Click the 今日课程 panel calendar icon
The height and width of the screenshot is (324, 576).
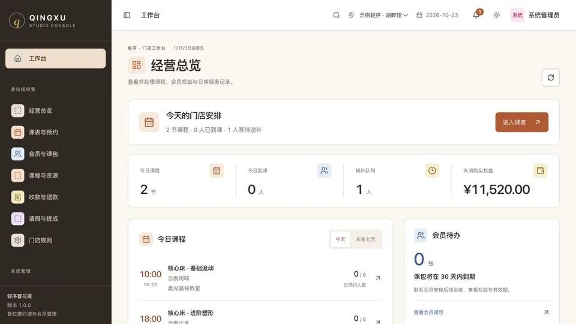click(x=146, y=239)
